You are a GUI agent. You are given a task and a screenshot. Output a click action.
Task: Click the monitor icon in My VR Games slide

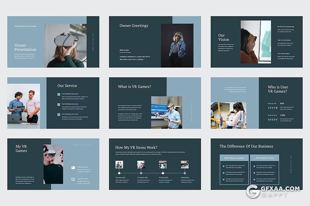(x=73, y=179)
